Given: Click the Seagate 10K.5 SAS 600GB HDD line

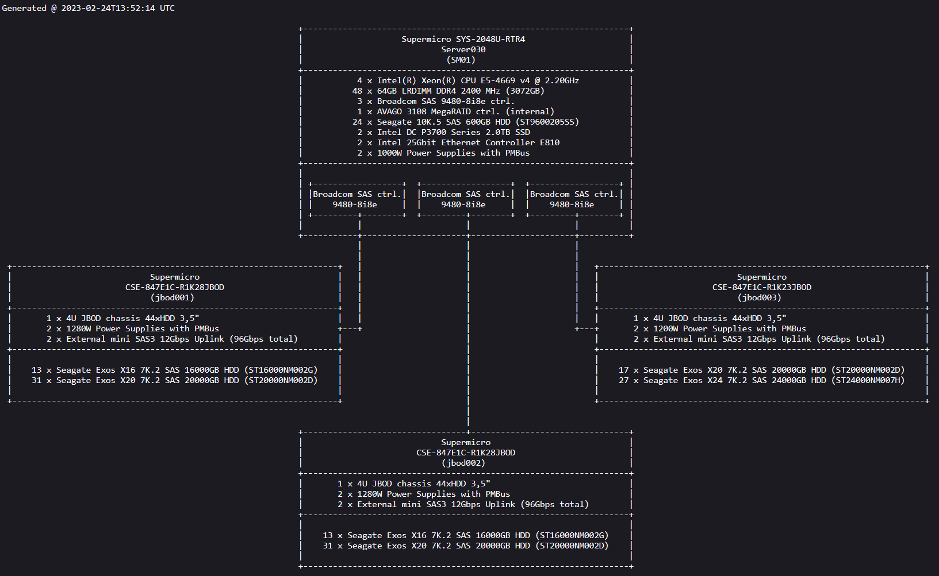Looking at the screenshot, I should 465,122.
